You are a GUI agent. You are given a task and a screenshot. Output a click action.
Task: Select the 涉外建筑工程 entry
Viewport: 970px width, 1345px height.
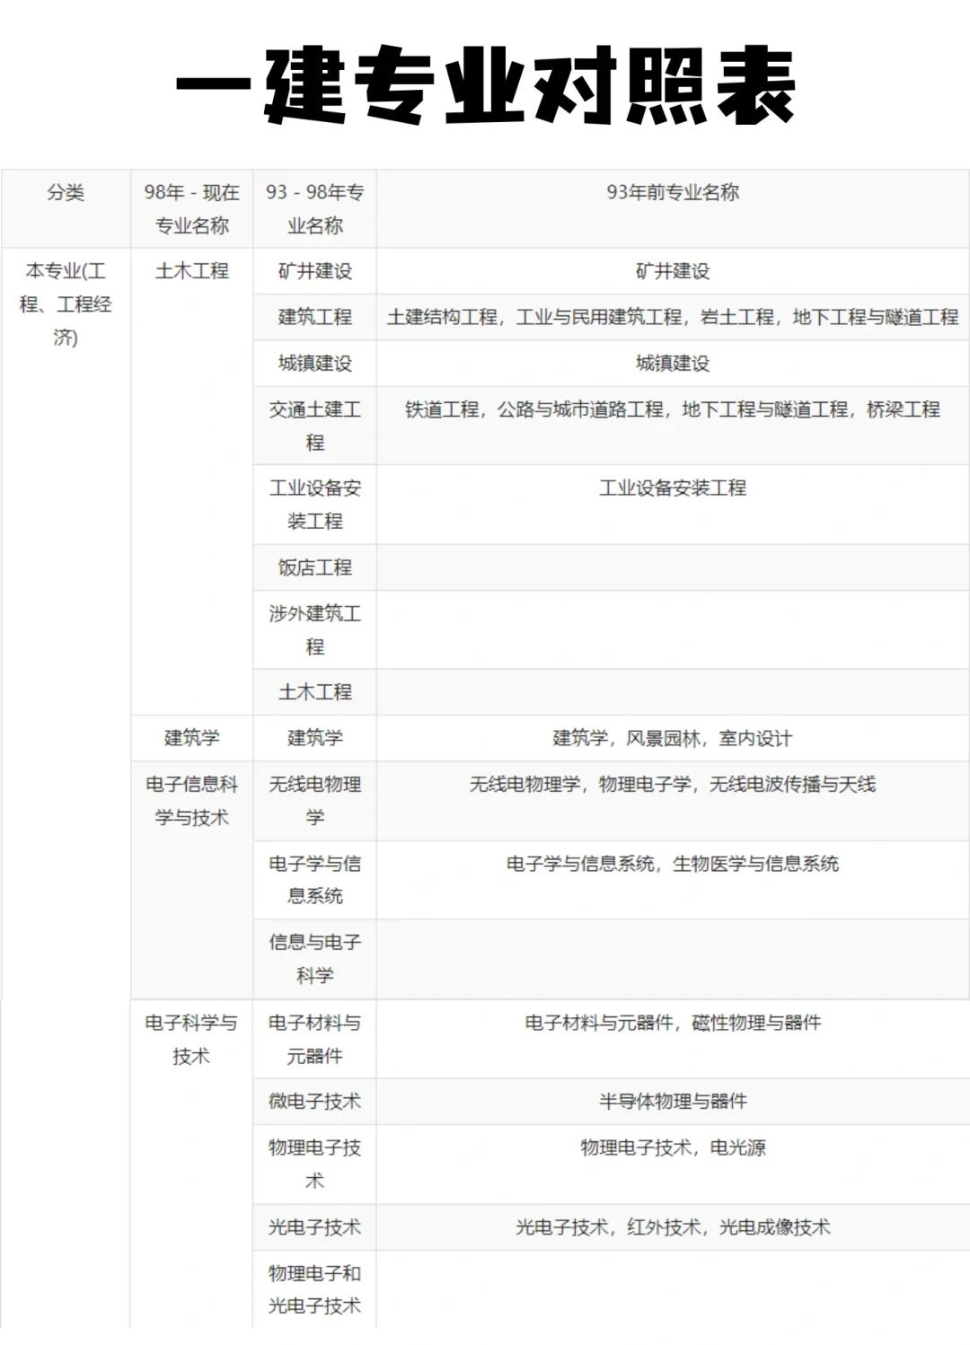click(313, 629)
